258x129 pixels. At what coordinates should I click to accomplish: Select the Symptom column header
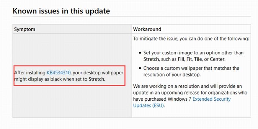25,29
